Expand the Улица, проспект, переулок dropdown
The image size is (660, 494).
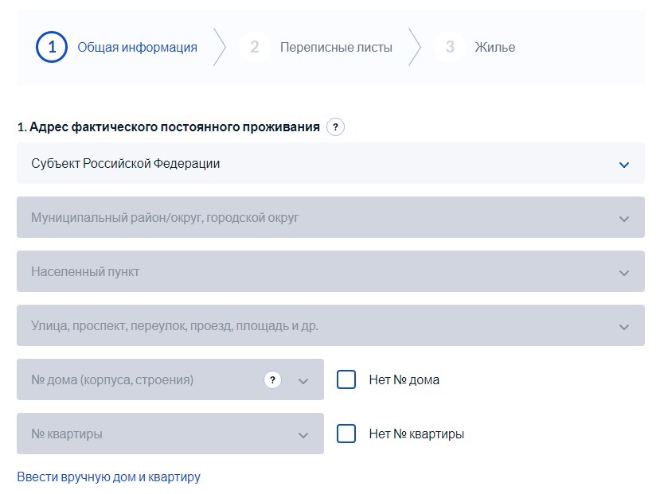click(x=318, y=326)
